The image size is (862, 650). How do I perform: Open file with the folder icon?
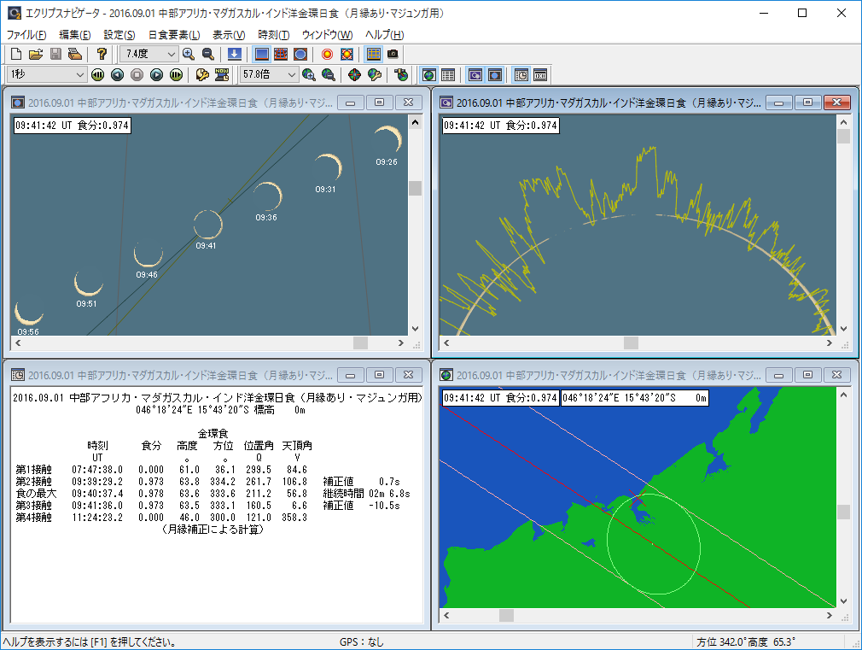coord(36,54)
